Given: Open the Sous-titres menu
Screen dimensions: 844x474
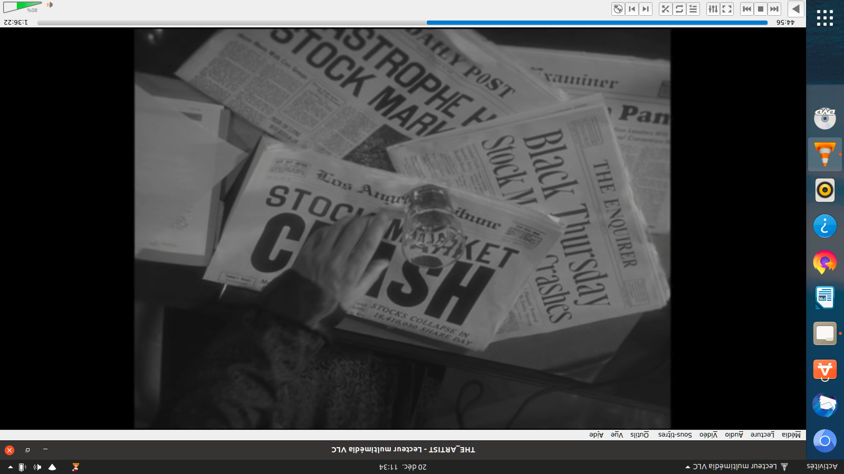Looking at the screenshot, I should pos(675,434).
